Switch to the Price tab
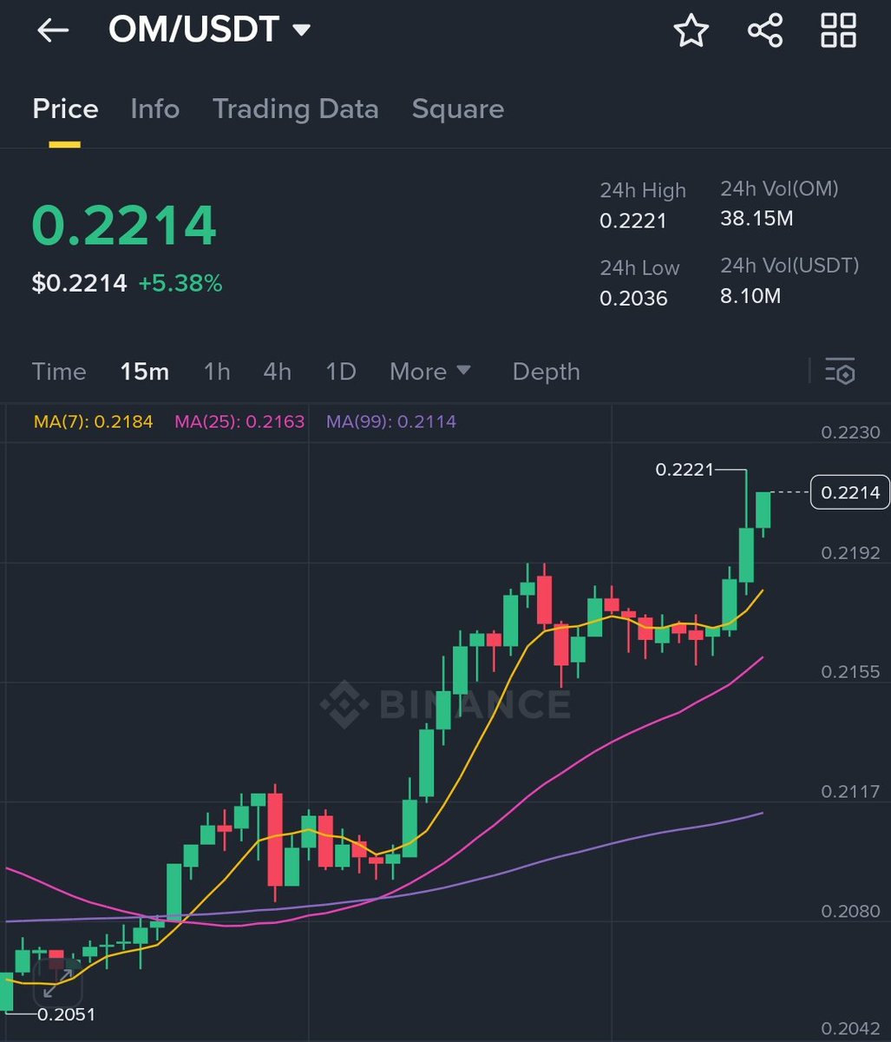The height and width of the screenshot is (1042, 891). pos(65,109)
